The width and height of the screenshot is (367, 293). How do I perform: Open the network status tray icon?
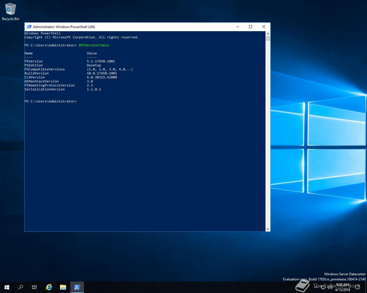tap(323, 287)
